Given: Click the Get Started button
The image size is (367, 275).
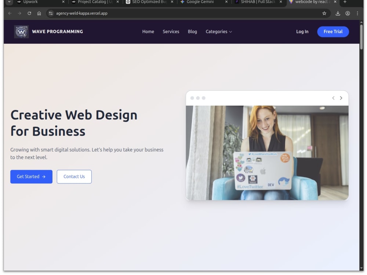Looking at the screenshot, I should pyautogui.click(x=31, y=177).
